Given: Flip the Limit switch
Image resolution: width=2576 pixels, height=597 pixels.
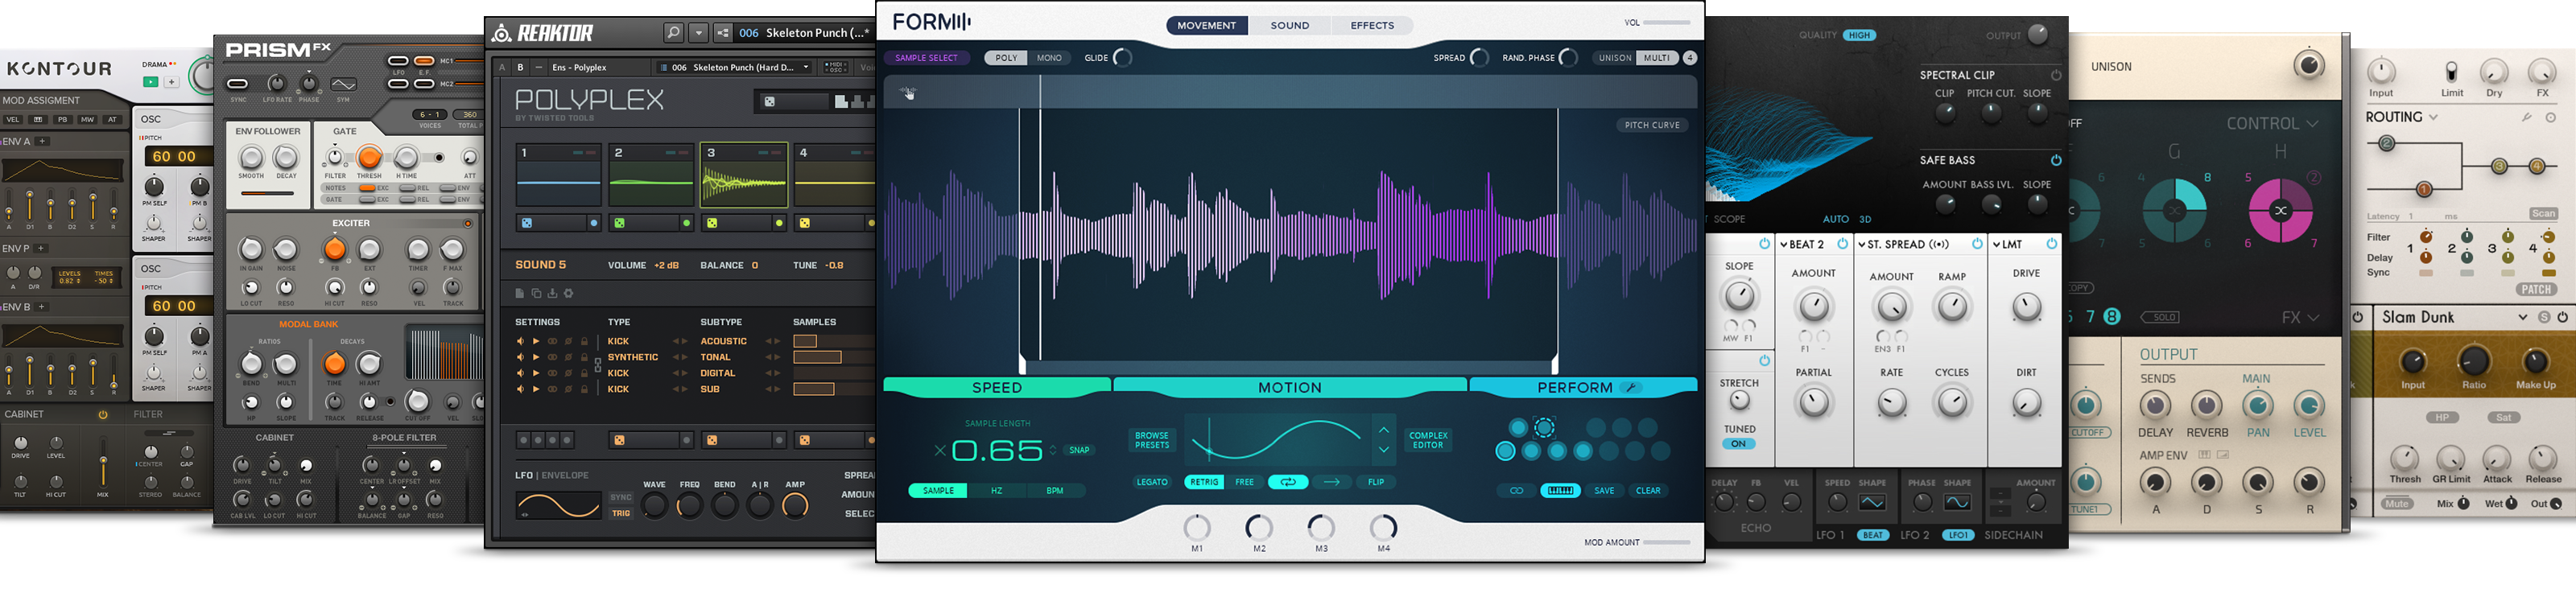Looking at the screenshot, I should click(2451, 73).
